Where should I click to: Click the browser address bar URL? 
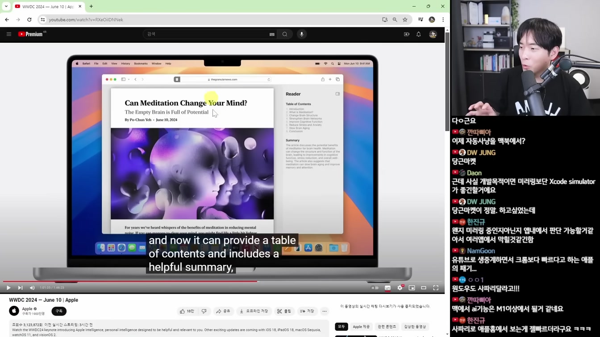point(86,20)
